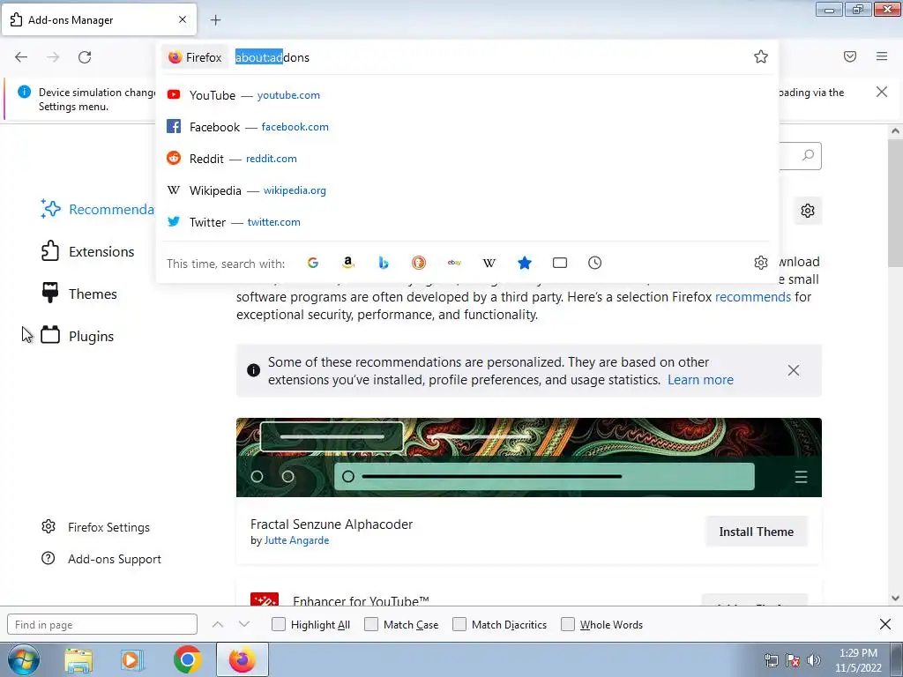Select Reddit suggestion in the urlbar
Viewport: 903px width, 677px height.
[467, 159]
